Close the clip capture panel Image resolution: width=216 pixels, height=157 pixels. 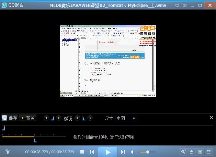(x=211, y=117)
